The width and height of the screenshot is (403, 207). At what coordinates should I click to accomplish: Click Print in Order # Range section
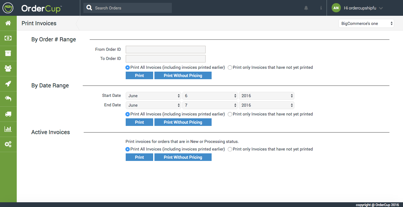tap(139, 75)
